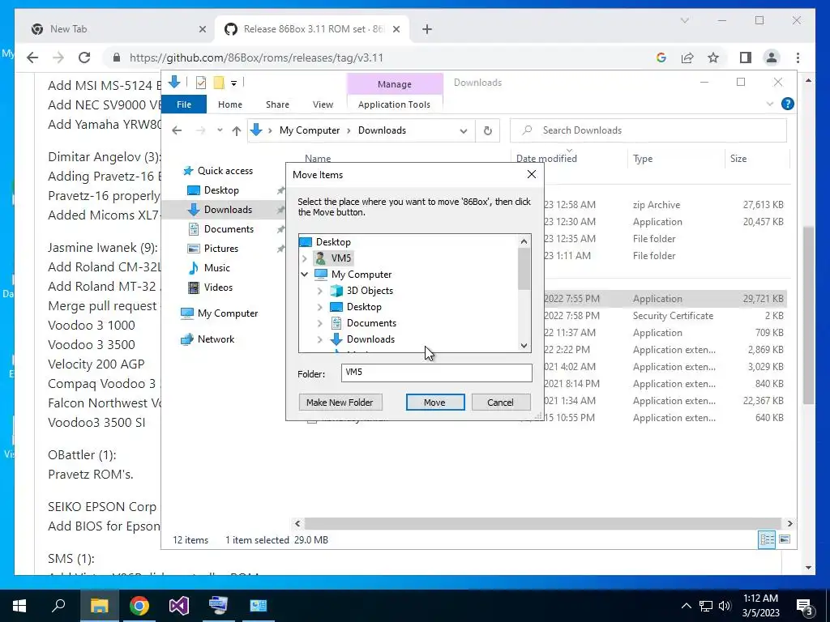830x622 pixels.
Task: Select Network in navigation pane
Action: click(x=207, y=339)
